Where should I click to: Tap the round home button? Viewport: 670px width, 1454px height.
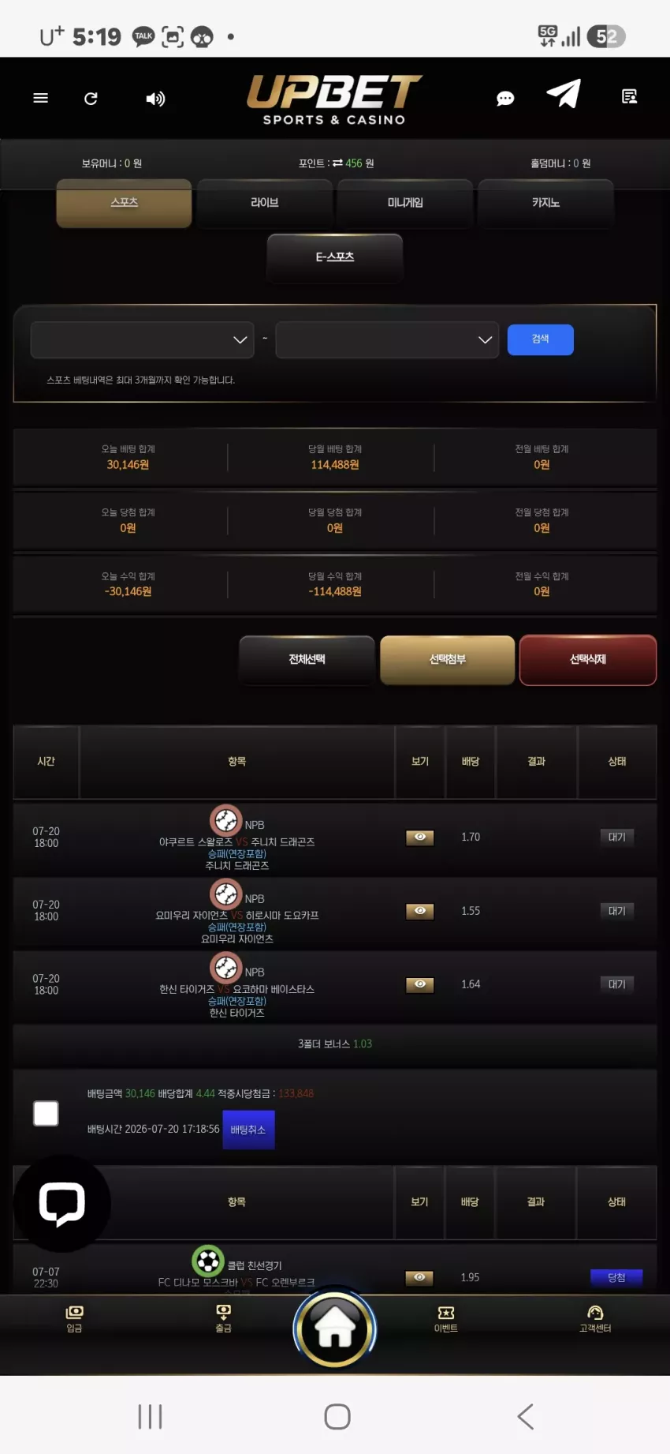[x=335, y=1329]
